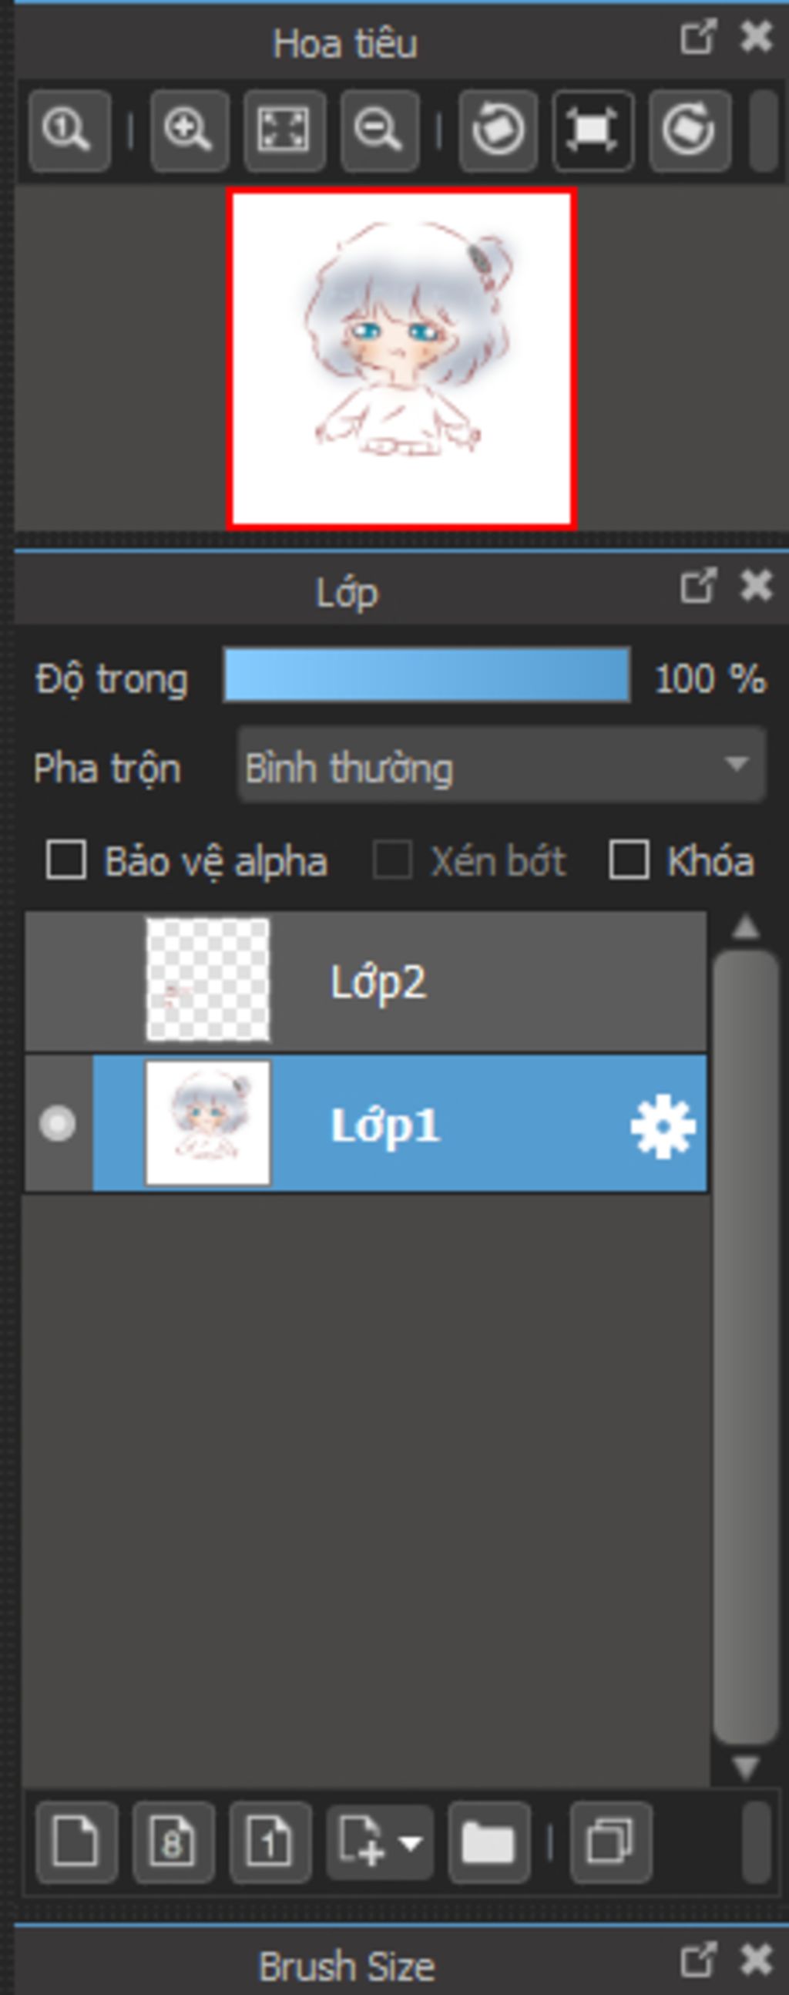Open the add special layer dropdown arrow
Viewport: 789px width, 1995px height.
(411, 1842)
